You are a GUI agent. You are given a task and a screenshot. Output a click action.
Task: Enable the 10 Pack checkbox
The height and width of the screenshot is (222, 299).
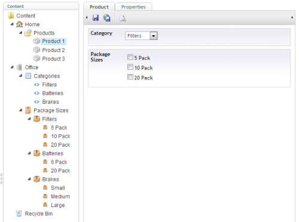pos(130,67)
